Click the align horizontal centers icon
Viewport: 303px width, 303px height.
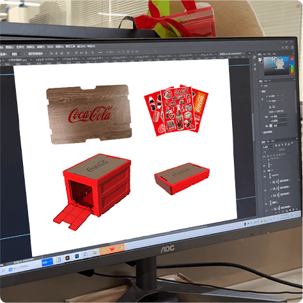point(56,53)
